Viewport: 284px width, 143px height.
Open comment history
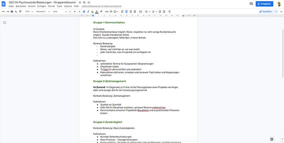tap(251, 4)
